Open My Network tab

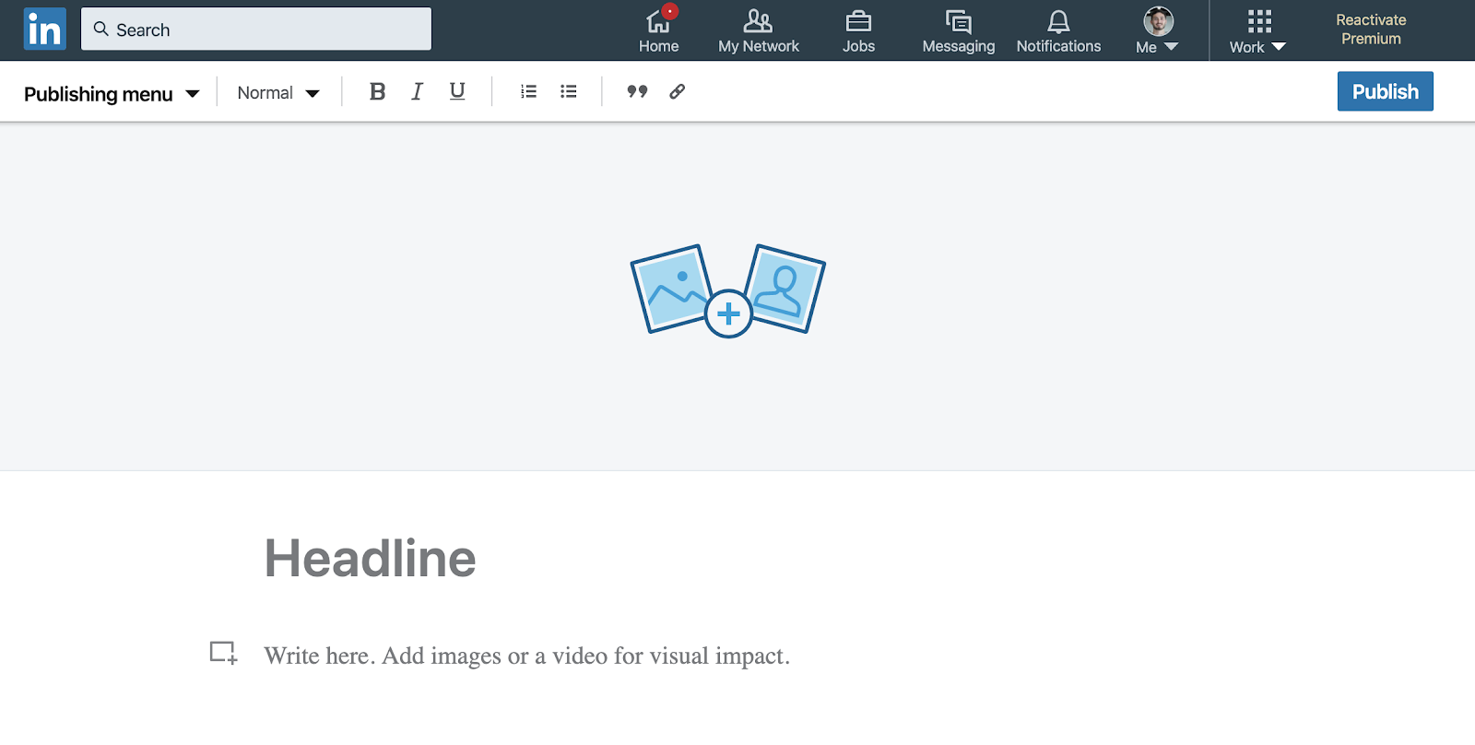click(758, 31)
